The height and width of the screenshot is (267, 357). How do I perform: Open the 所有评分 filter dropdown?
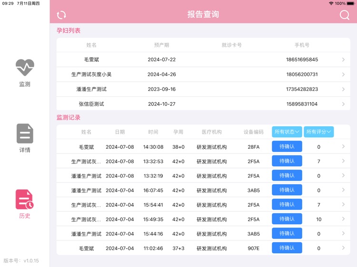[319, 132]
